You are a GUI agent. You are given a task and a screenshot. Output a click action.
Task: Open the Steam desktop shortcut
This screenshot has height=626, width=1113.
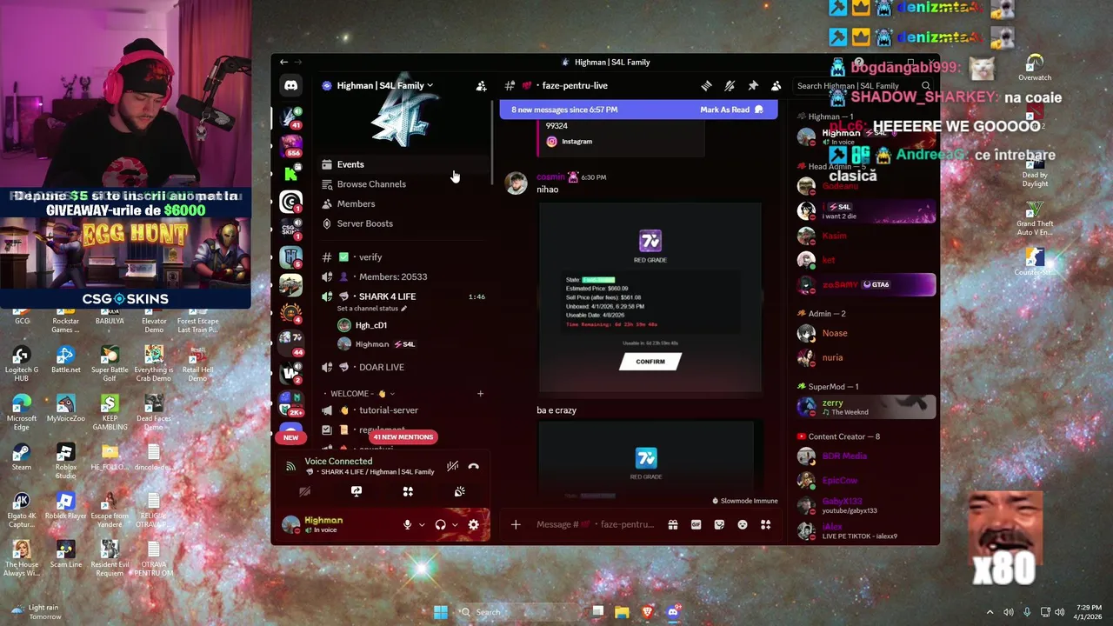[x=22, y=456]
